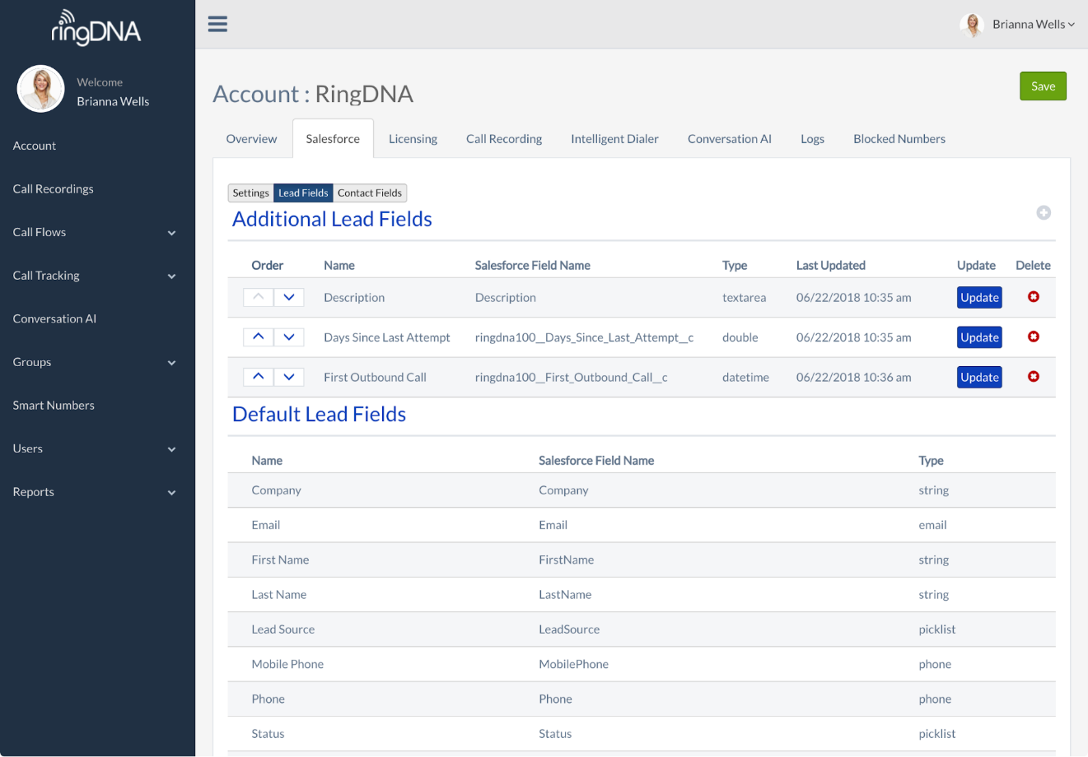Update the First Outbound Call field
This screenshot has width=1088, height=757.
pos(979,377)
